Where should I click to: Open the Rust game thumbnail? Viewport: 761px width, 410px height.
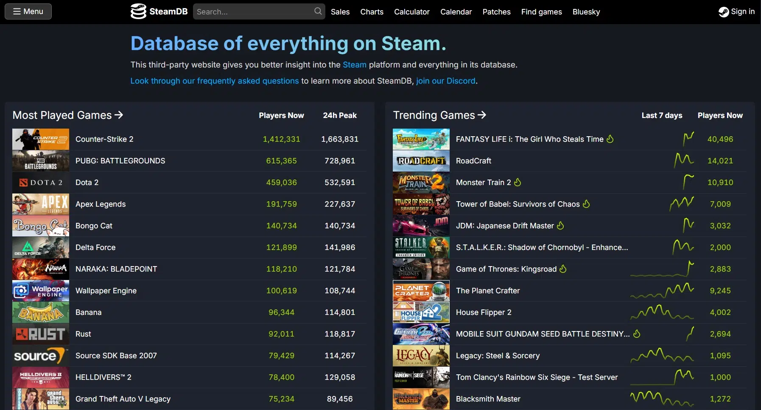coord(41,334)
